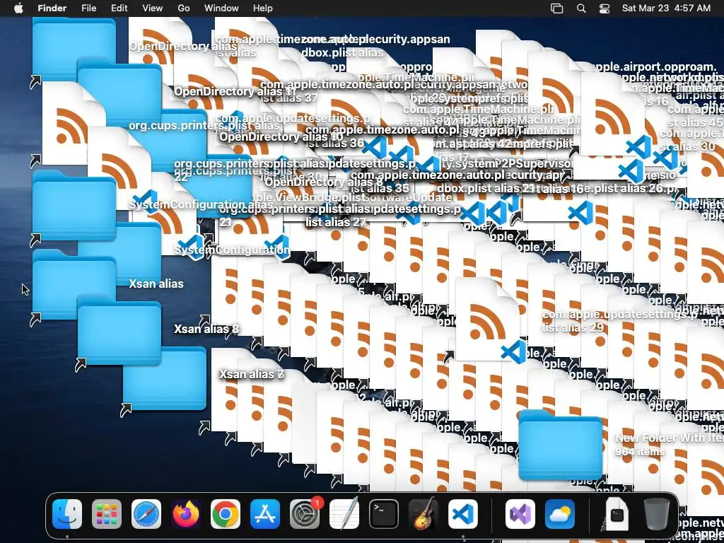Click the "OpenDirectory alias 11" label
This screenshot has width=724, height=543.
[235, 91]
